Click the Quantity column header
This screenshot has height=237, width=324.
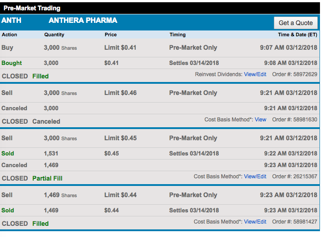(x=54, y=34)
